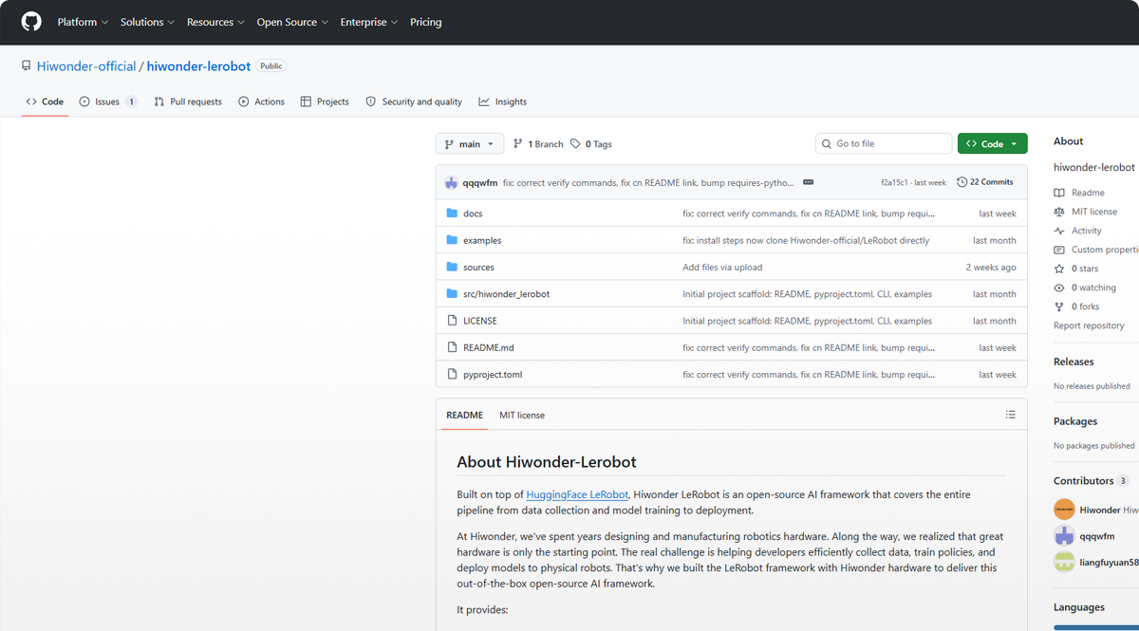
Task: Open the qqqwfm author name link
Action: click(479, 182)
